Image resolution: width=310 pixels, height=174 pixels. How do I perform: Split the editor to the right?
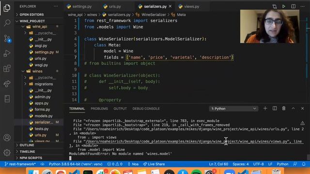[294, 6]
